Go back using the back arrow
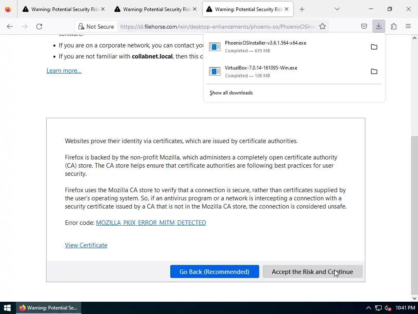The height and width of the screenshot is (314, 418). click(x=10, y=27)
